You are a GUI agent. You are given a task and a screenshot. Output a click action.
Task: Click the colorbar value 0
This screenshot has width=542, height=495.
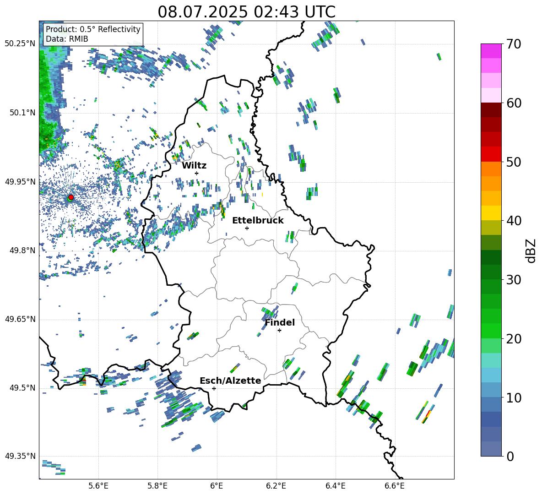pyautogui.click(x=510, y=456)
